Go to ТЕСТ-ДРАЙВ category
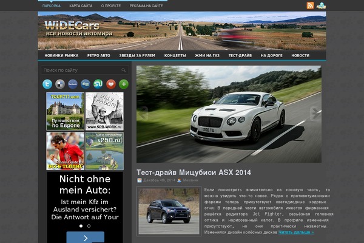The width and height of the screenshot is (364, 243). pos(240,55)
